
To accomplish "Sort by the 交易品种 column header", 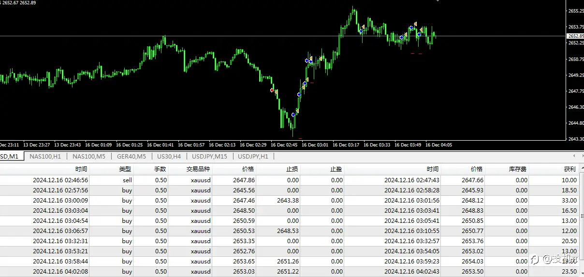I will coord(198,169).
